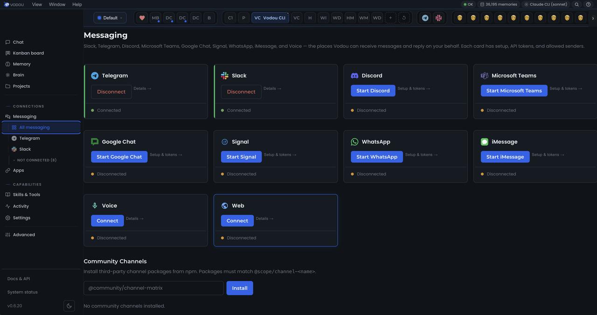
Task: Switch to the MB tab
Action: point(155,18)
